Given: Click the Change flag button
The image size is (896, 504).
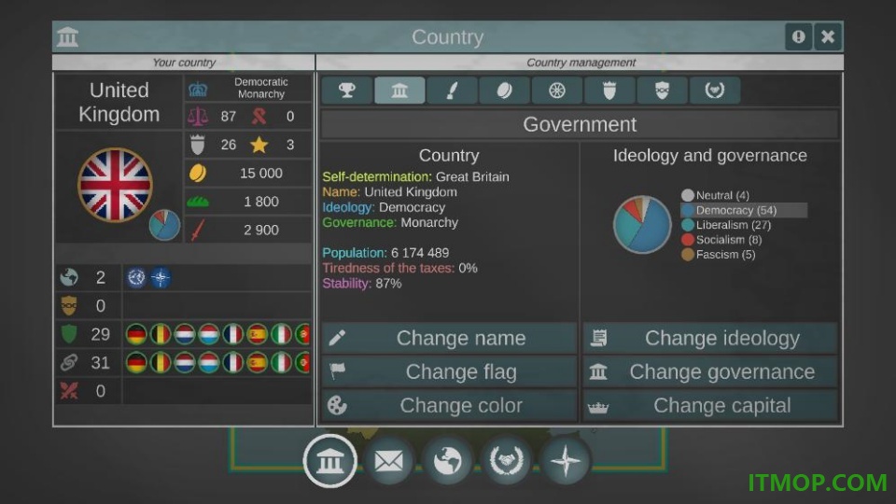Looking at the screenshot, I should (x=449, y=371).
